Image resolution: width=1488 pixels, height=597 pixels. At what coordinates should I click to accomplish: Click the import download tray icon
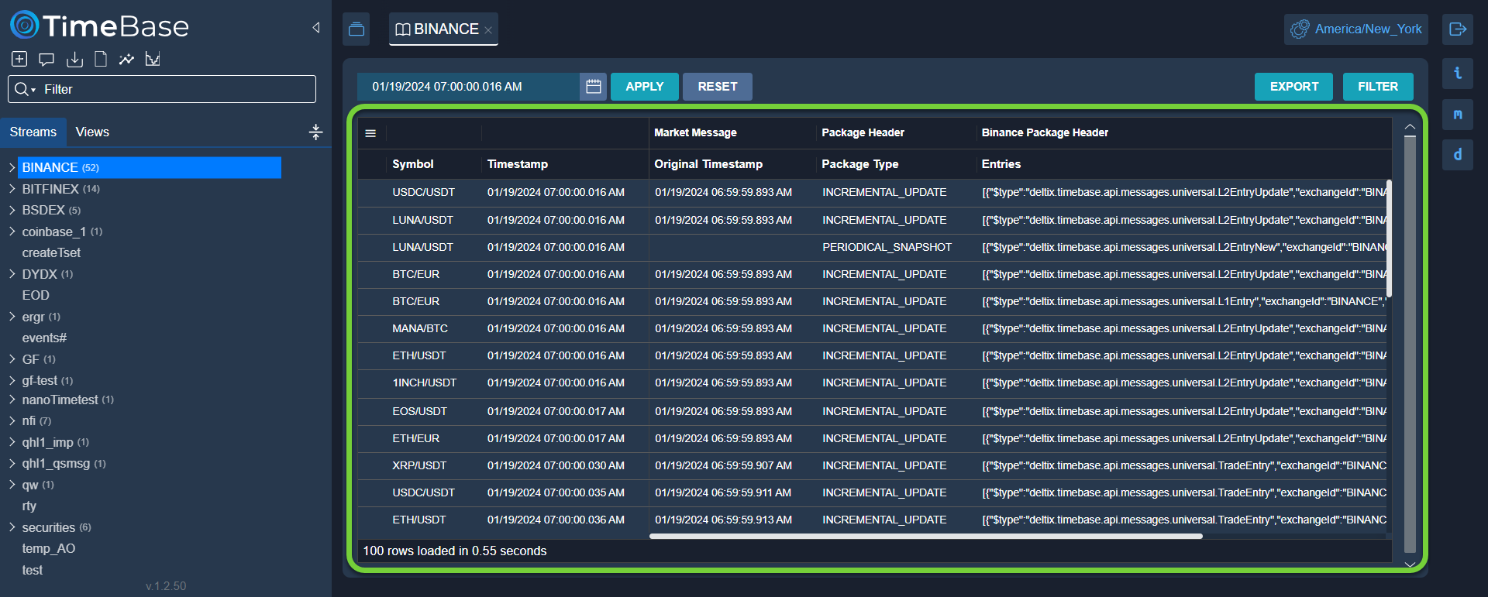tap(74, 59)
